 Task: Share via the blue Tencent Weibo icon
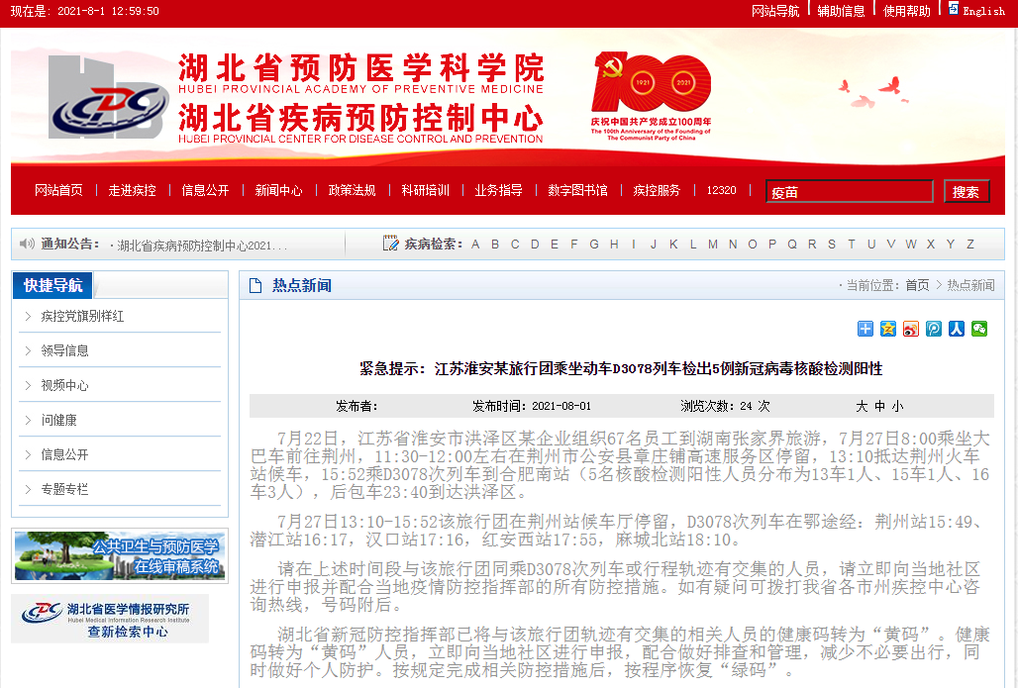pos(934,329)
